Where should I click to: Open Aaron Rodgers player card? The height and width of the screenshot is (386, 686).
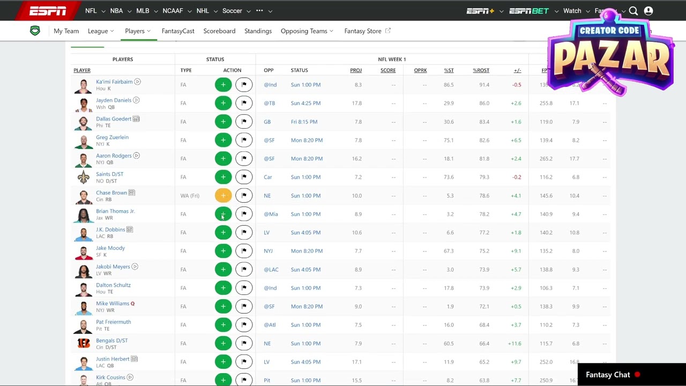(114, 155)
